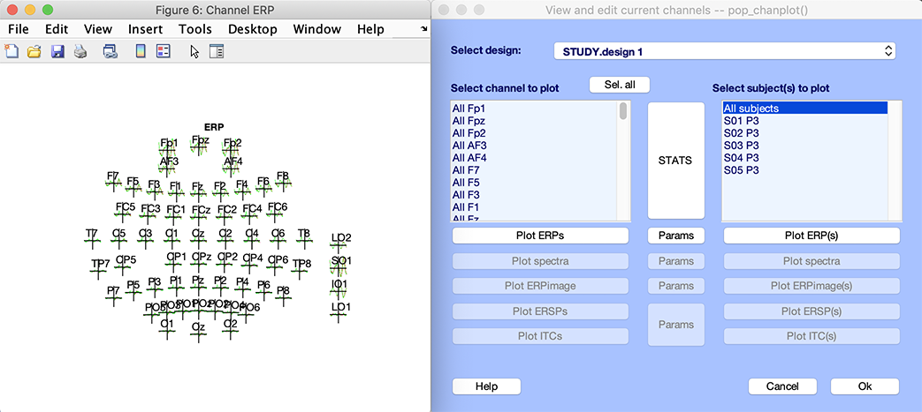The image size is (922, 412).
Task: Insert a colorbar using the toolbar icon
Action: click(x=141, y=51)
